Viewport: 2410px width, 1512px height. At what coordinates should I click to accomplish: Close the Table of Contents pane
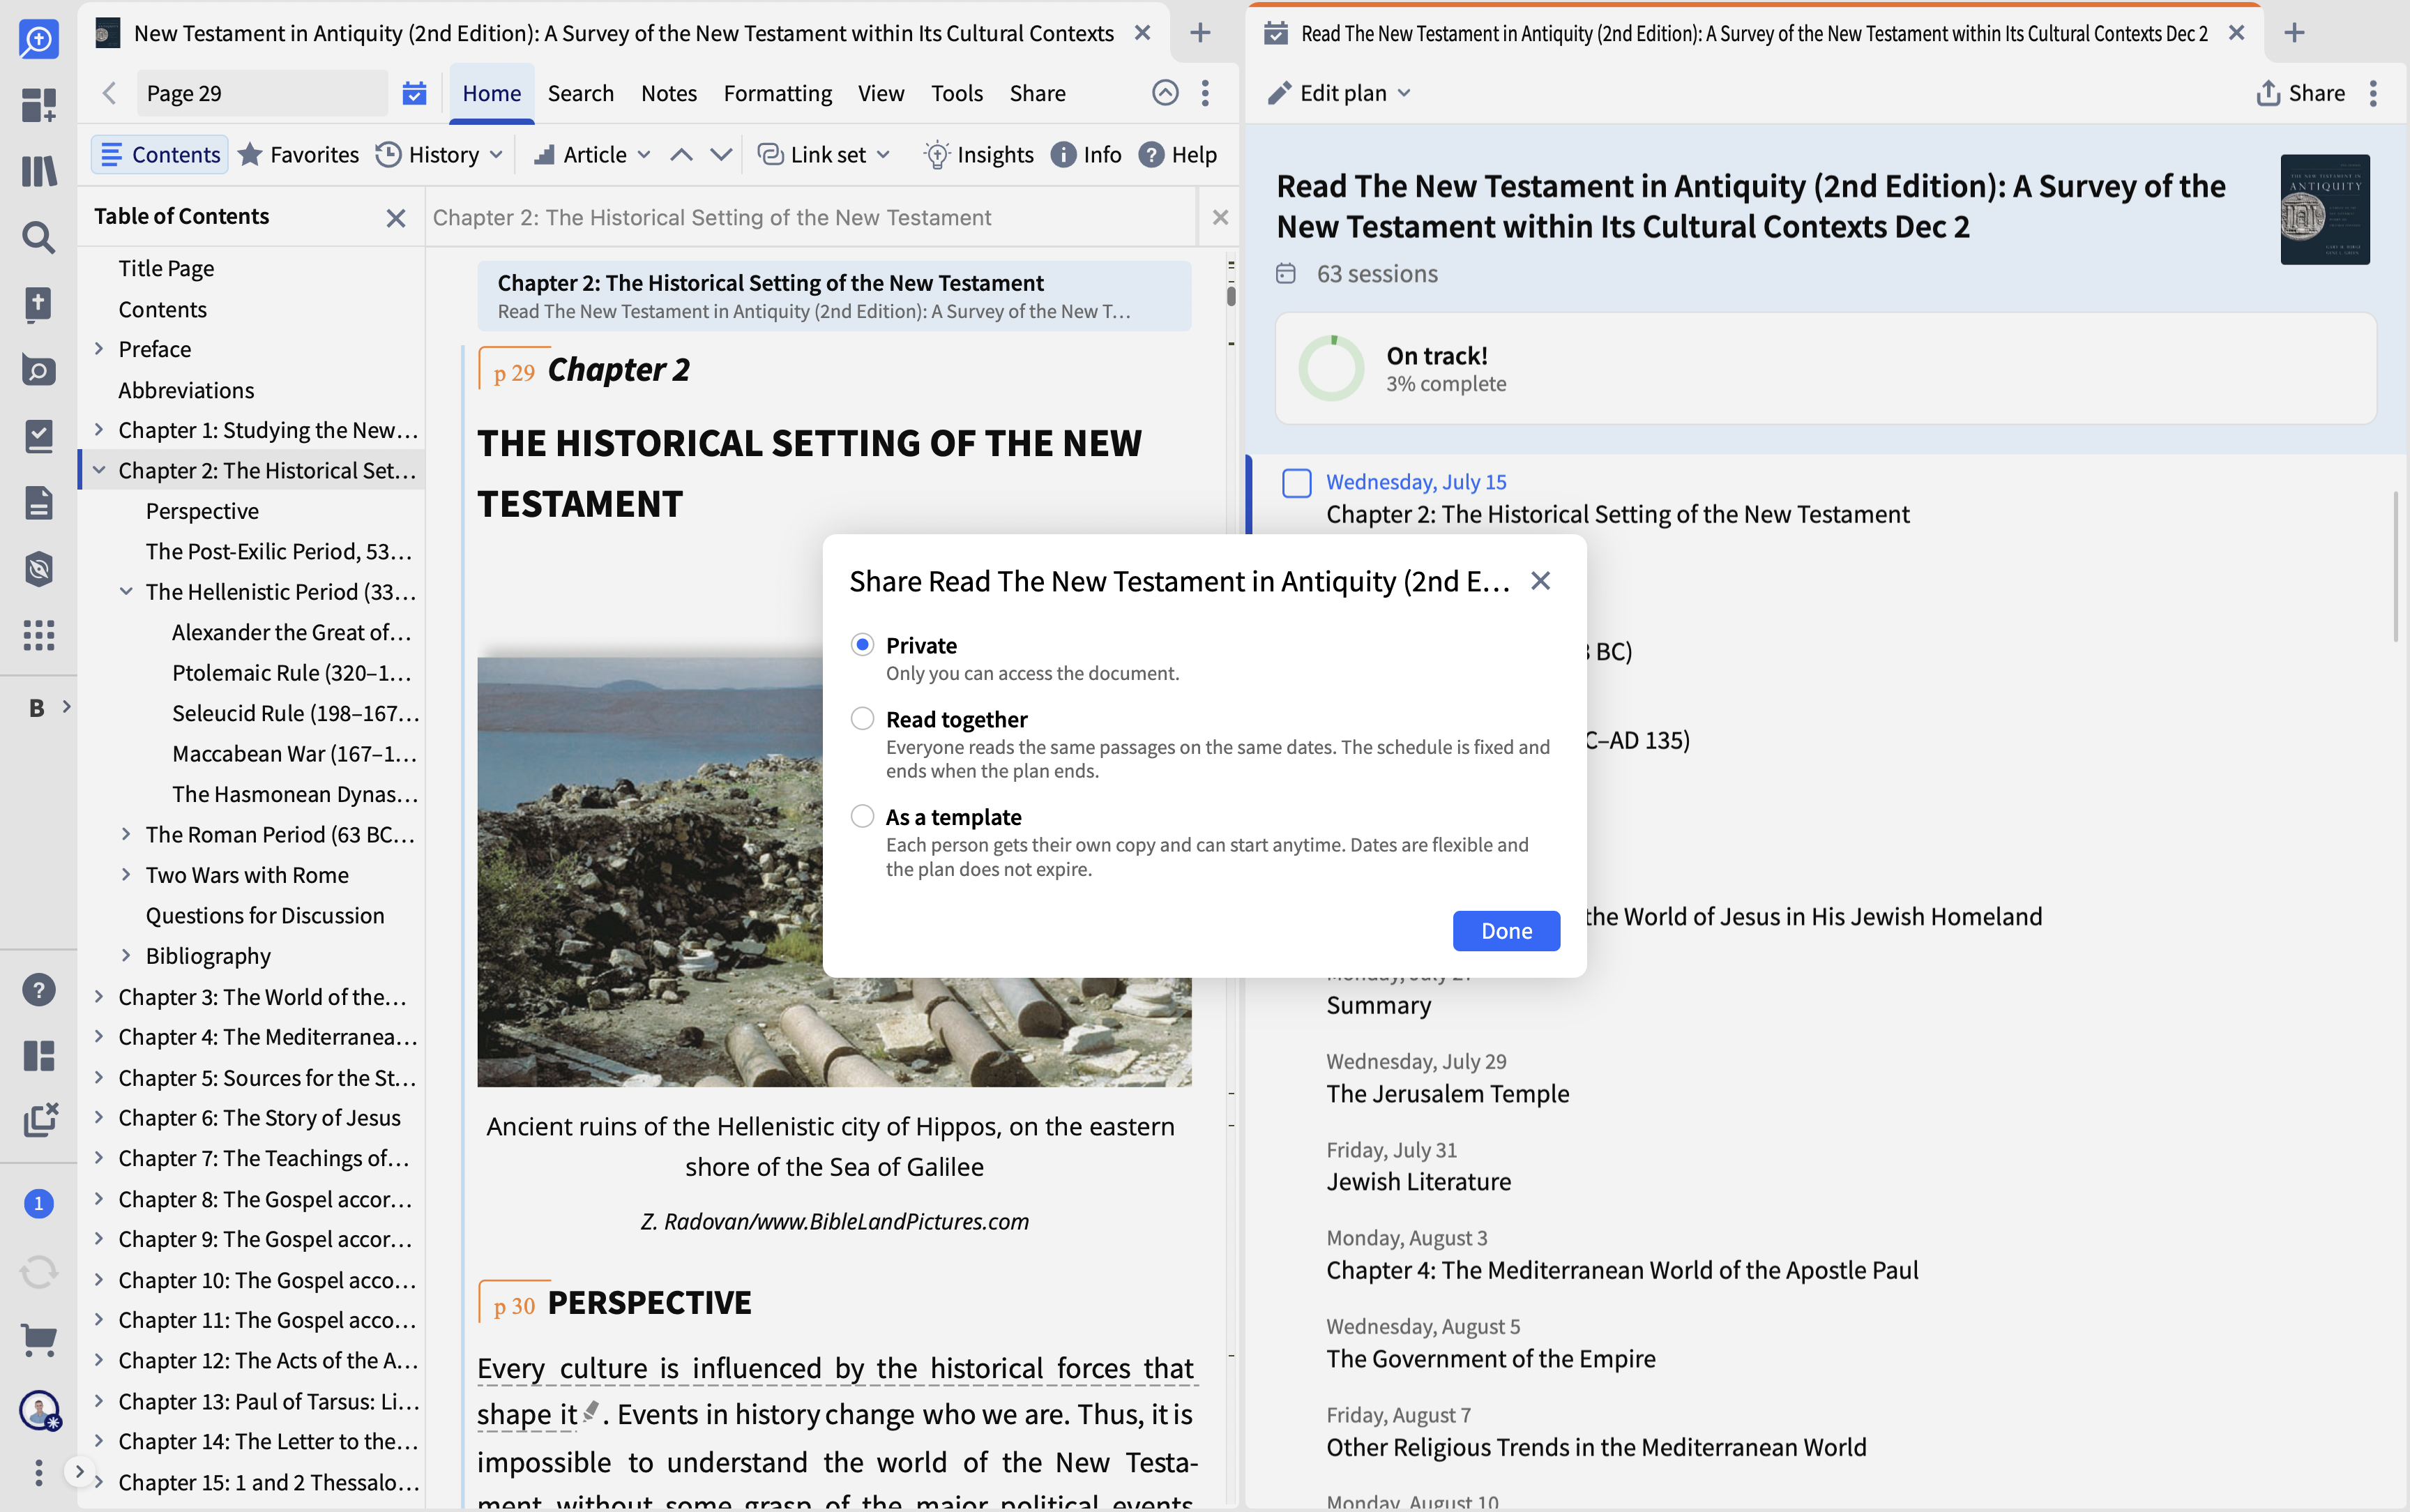[396, 217]
